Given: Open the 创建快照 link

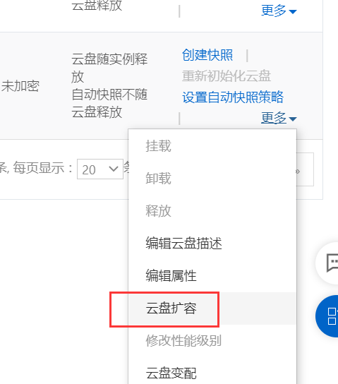Looking at the screenshot, I should (x=207, y=55).
